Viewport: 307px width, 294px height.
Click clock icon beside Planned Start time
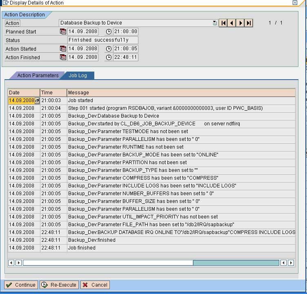109,31
